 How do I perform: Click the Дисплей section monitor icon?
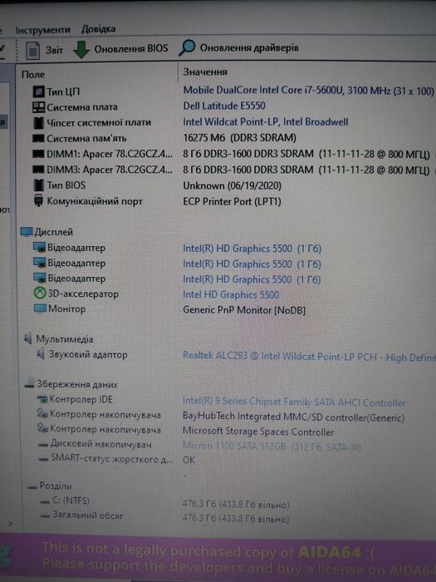(x=27, y=232)
